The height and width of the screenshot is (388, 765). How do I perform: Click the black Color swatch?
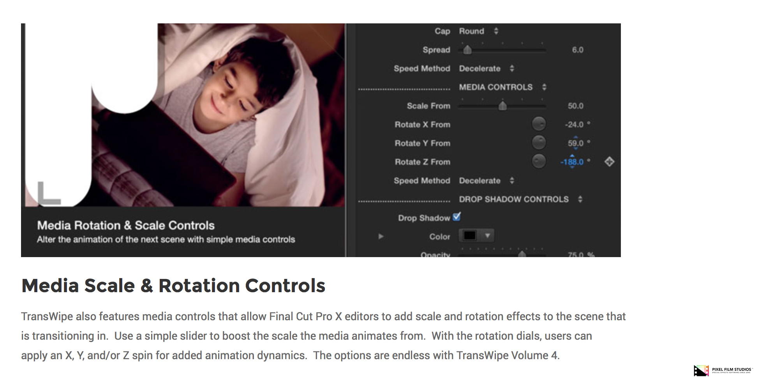(470, 236)
